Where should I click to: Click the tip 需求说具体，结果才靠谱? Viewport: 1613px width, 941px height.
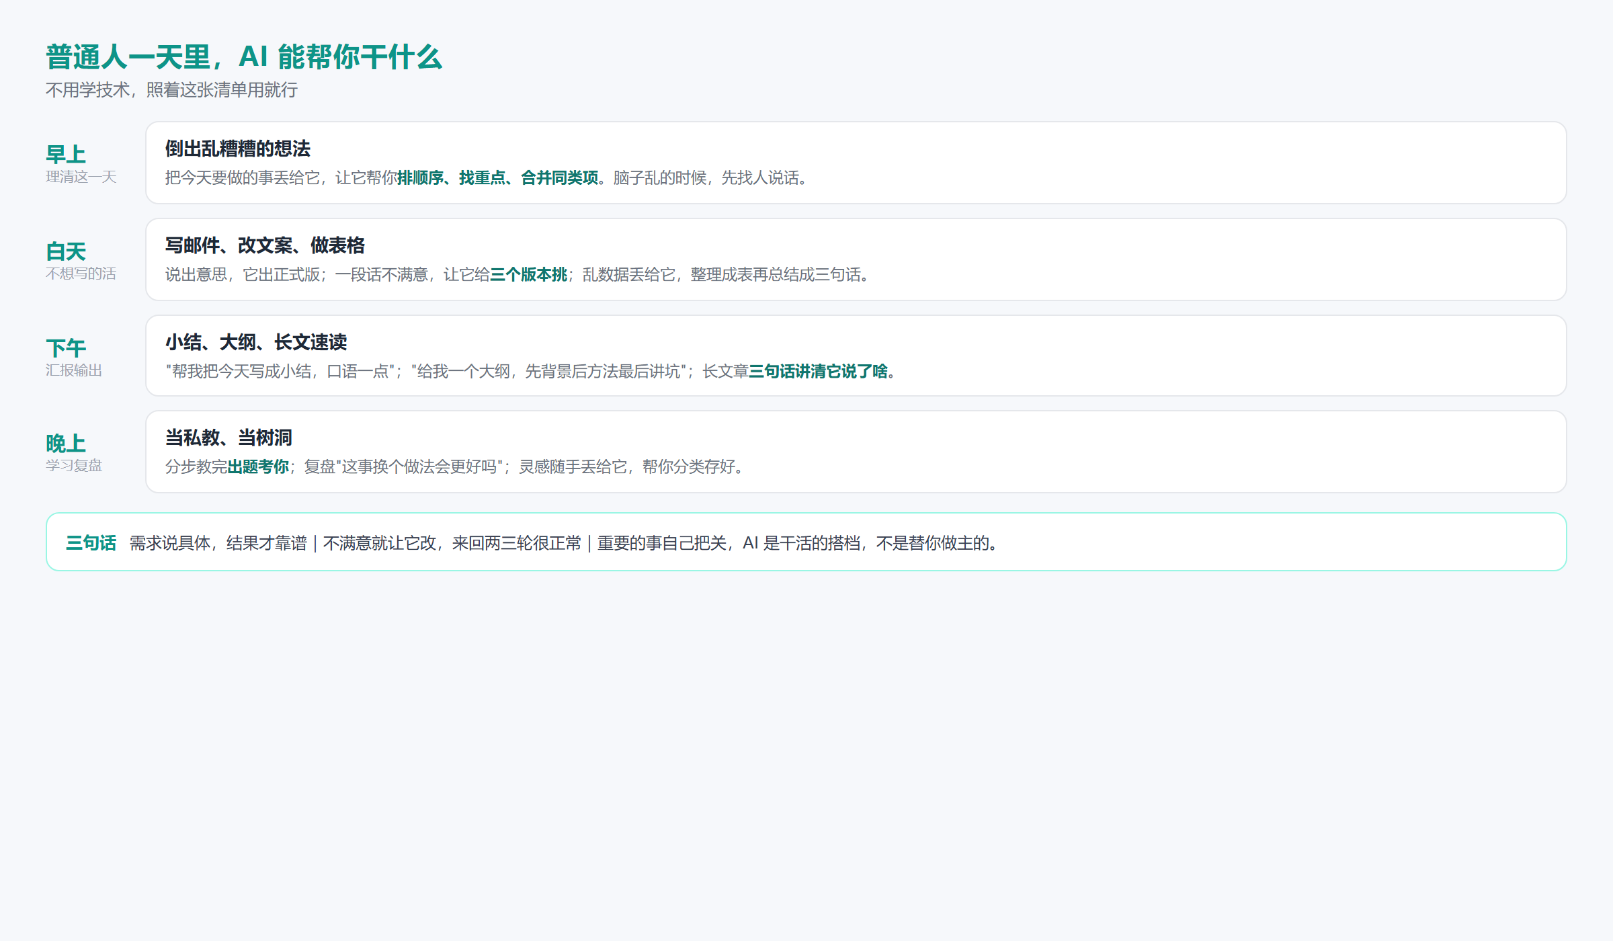[218, 543]
